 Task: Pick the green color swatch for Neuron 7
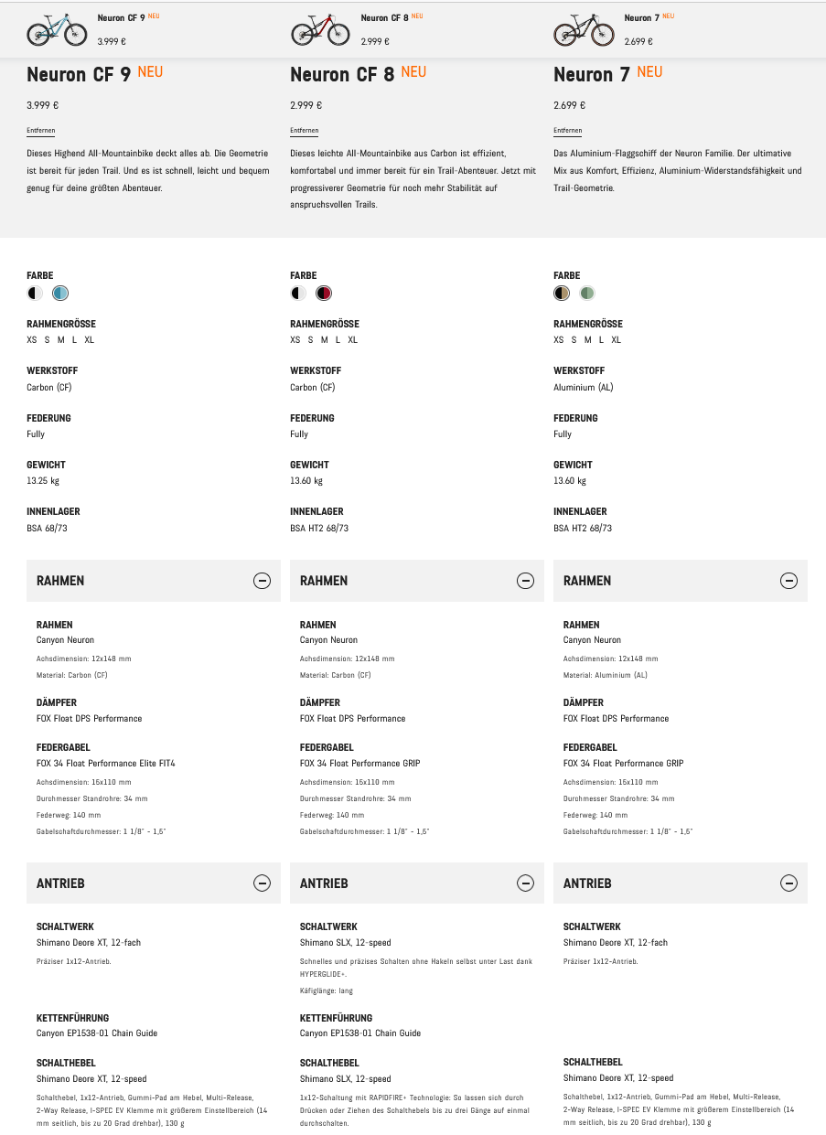[587, 294]
